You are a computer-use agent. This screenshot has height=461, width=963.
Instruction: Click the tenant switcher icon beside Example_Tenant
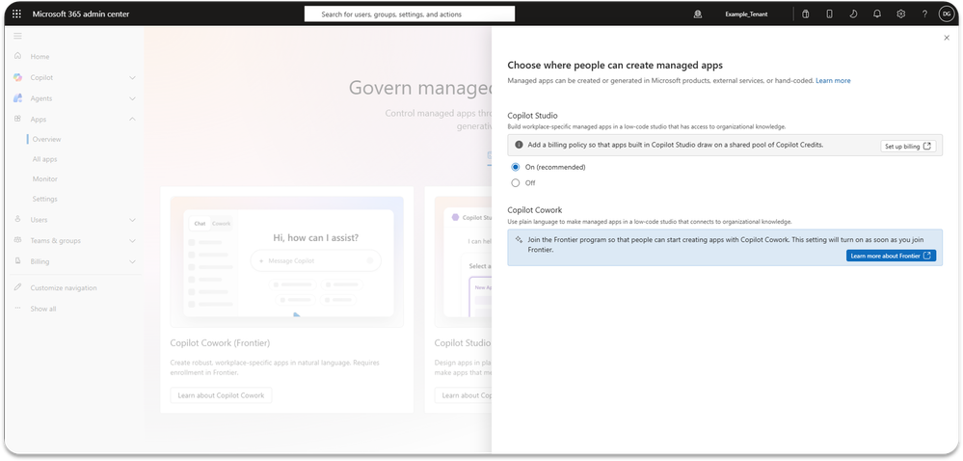pos(698,14)
